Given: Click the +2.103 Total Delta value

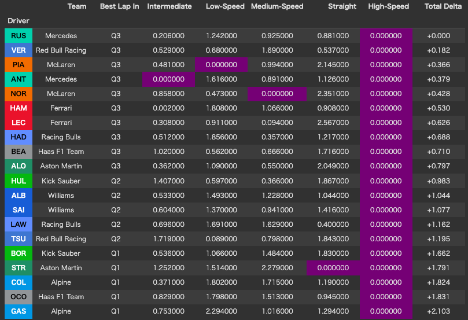Looking at the screenshot, I should click(x=440, y=311).
